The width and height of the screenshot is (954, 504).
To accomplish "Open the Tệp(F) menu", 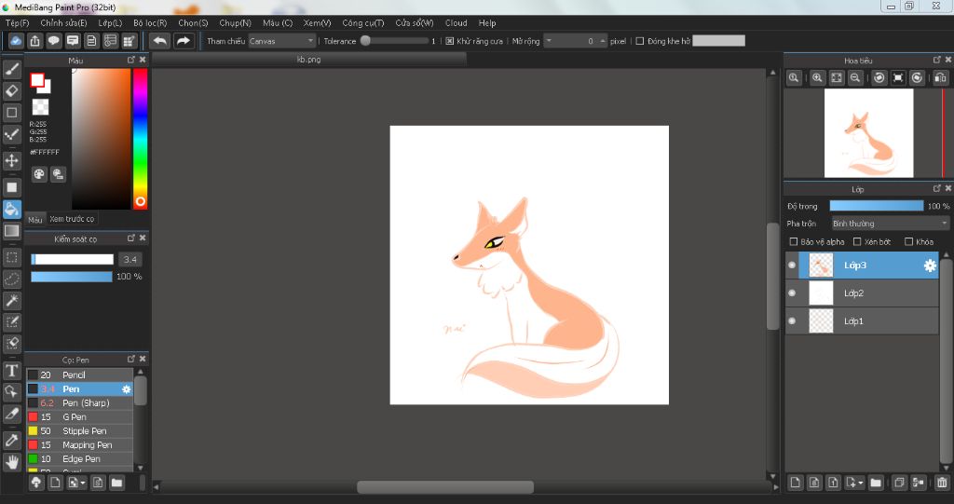I will tap(17, 22).
